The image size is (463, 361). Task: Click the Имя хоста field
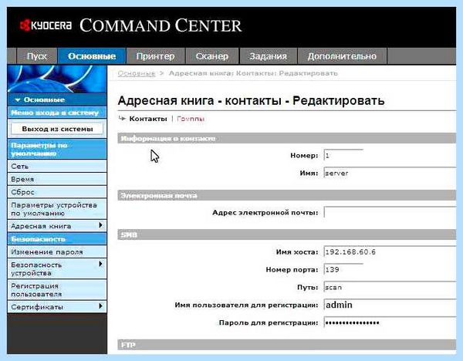pyautogui.click(x=390, y=251)
